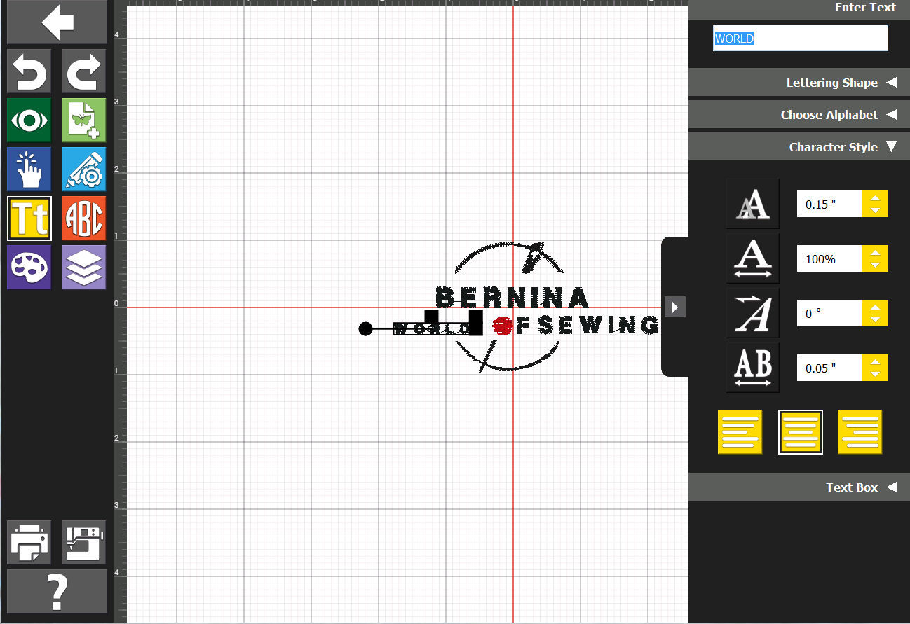910x624 pixels.
Task: Select the F SEWING lettering on canvas
Action: click(x=588, y=325)
